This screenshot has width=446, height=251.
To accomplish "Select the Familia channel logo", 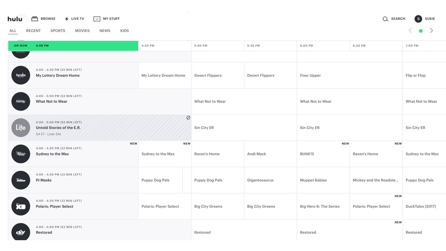I will pos(21,75).
